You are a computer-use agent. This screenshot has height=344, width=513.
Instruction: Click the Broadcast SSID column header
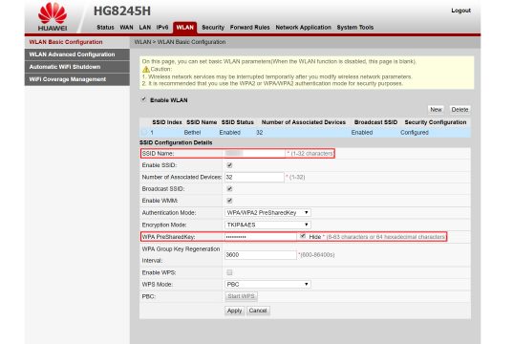[375, 122]
